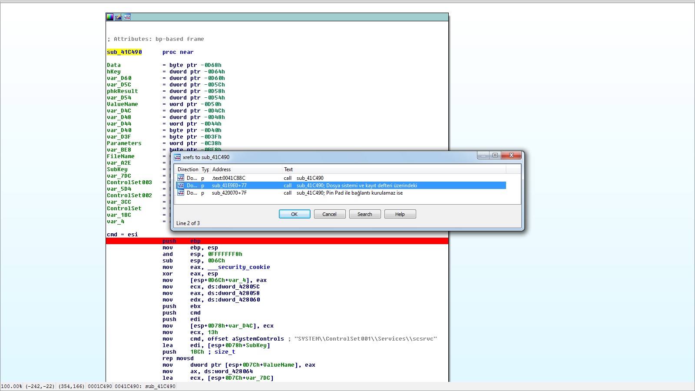Open Help for the xrefs dialog
Screen dimensions: 695x391
[400, 214]
